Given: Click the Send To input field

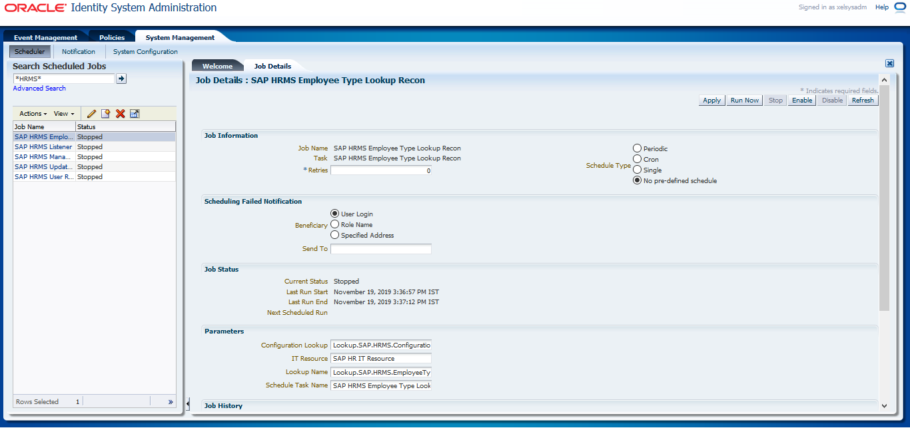Looking at the screenshot, I should (x=381, y=249).
